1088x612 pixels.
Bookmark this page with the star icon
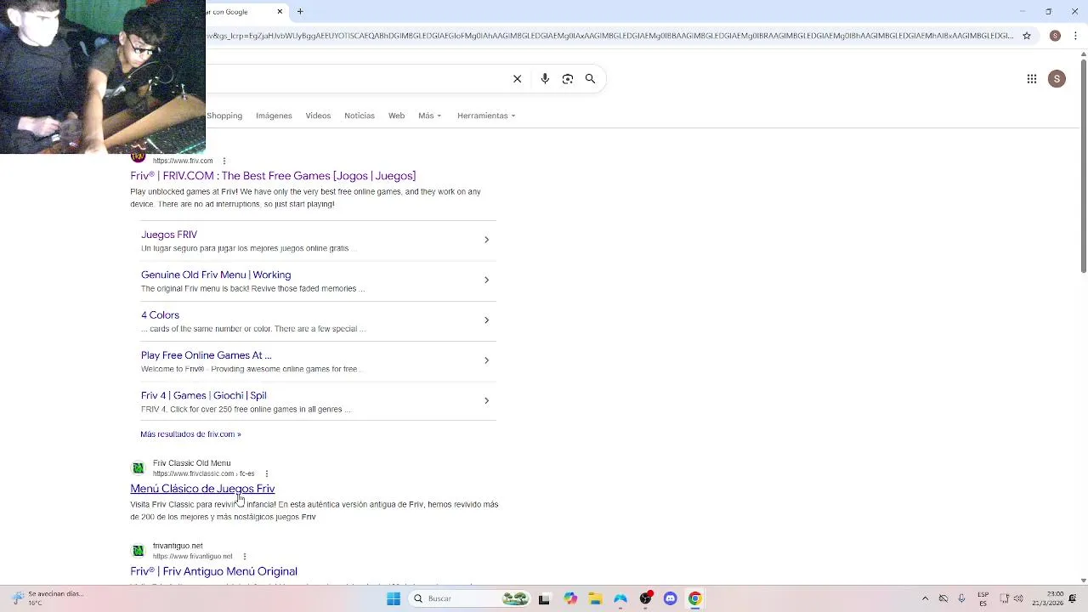[x=1027, y=36]
